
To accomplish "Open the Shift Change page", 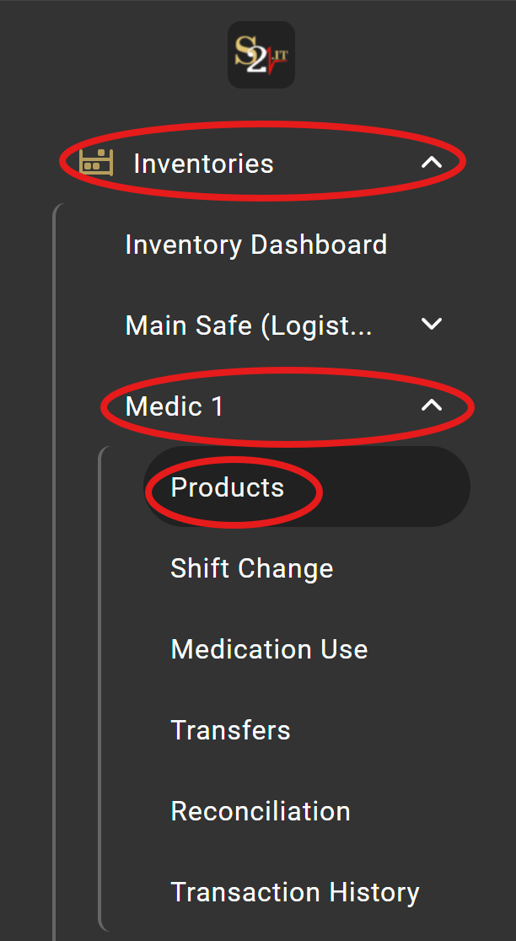I will click(252, 567).
